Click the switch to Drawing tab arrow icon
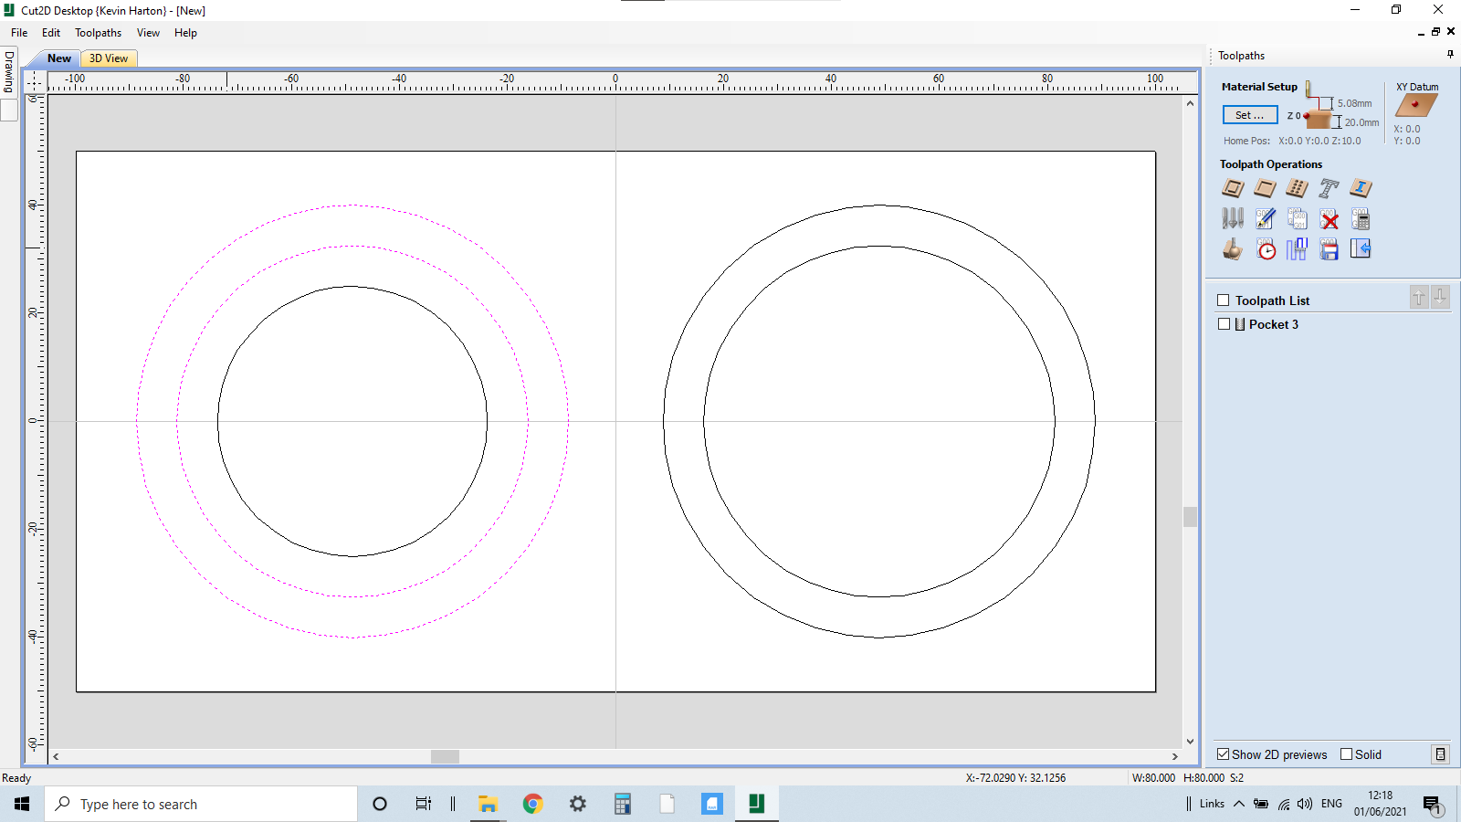The width and height of the screenshot is (1461, 822). click(1361, 249)
